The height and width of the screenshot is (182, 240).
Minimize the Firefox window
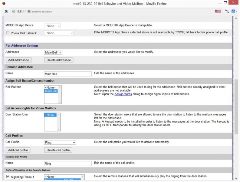click(220, 3)
